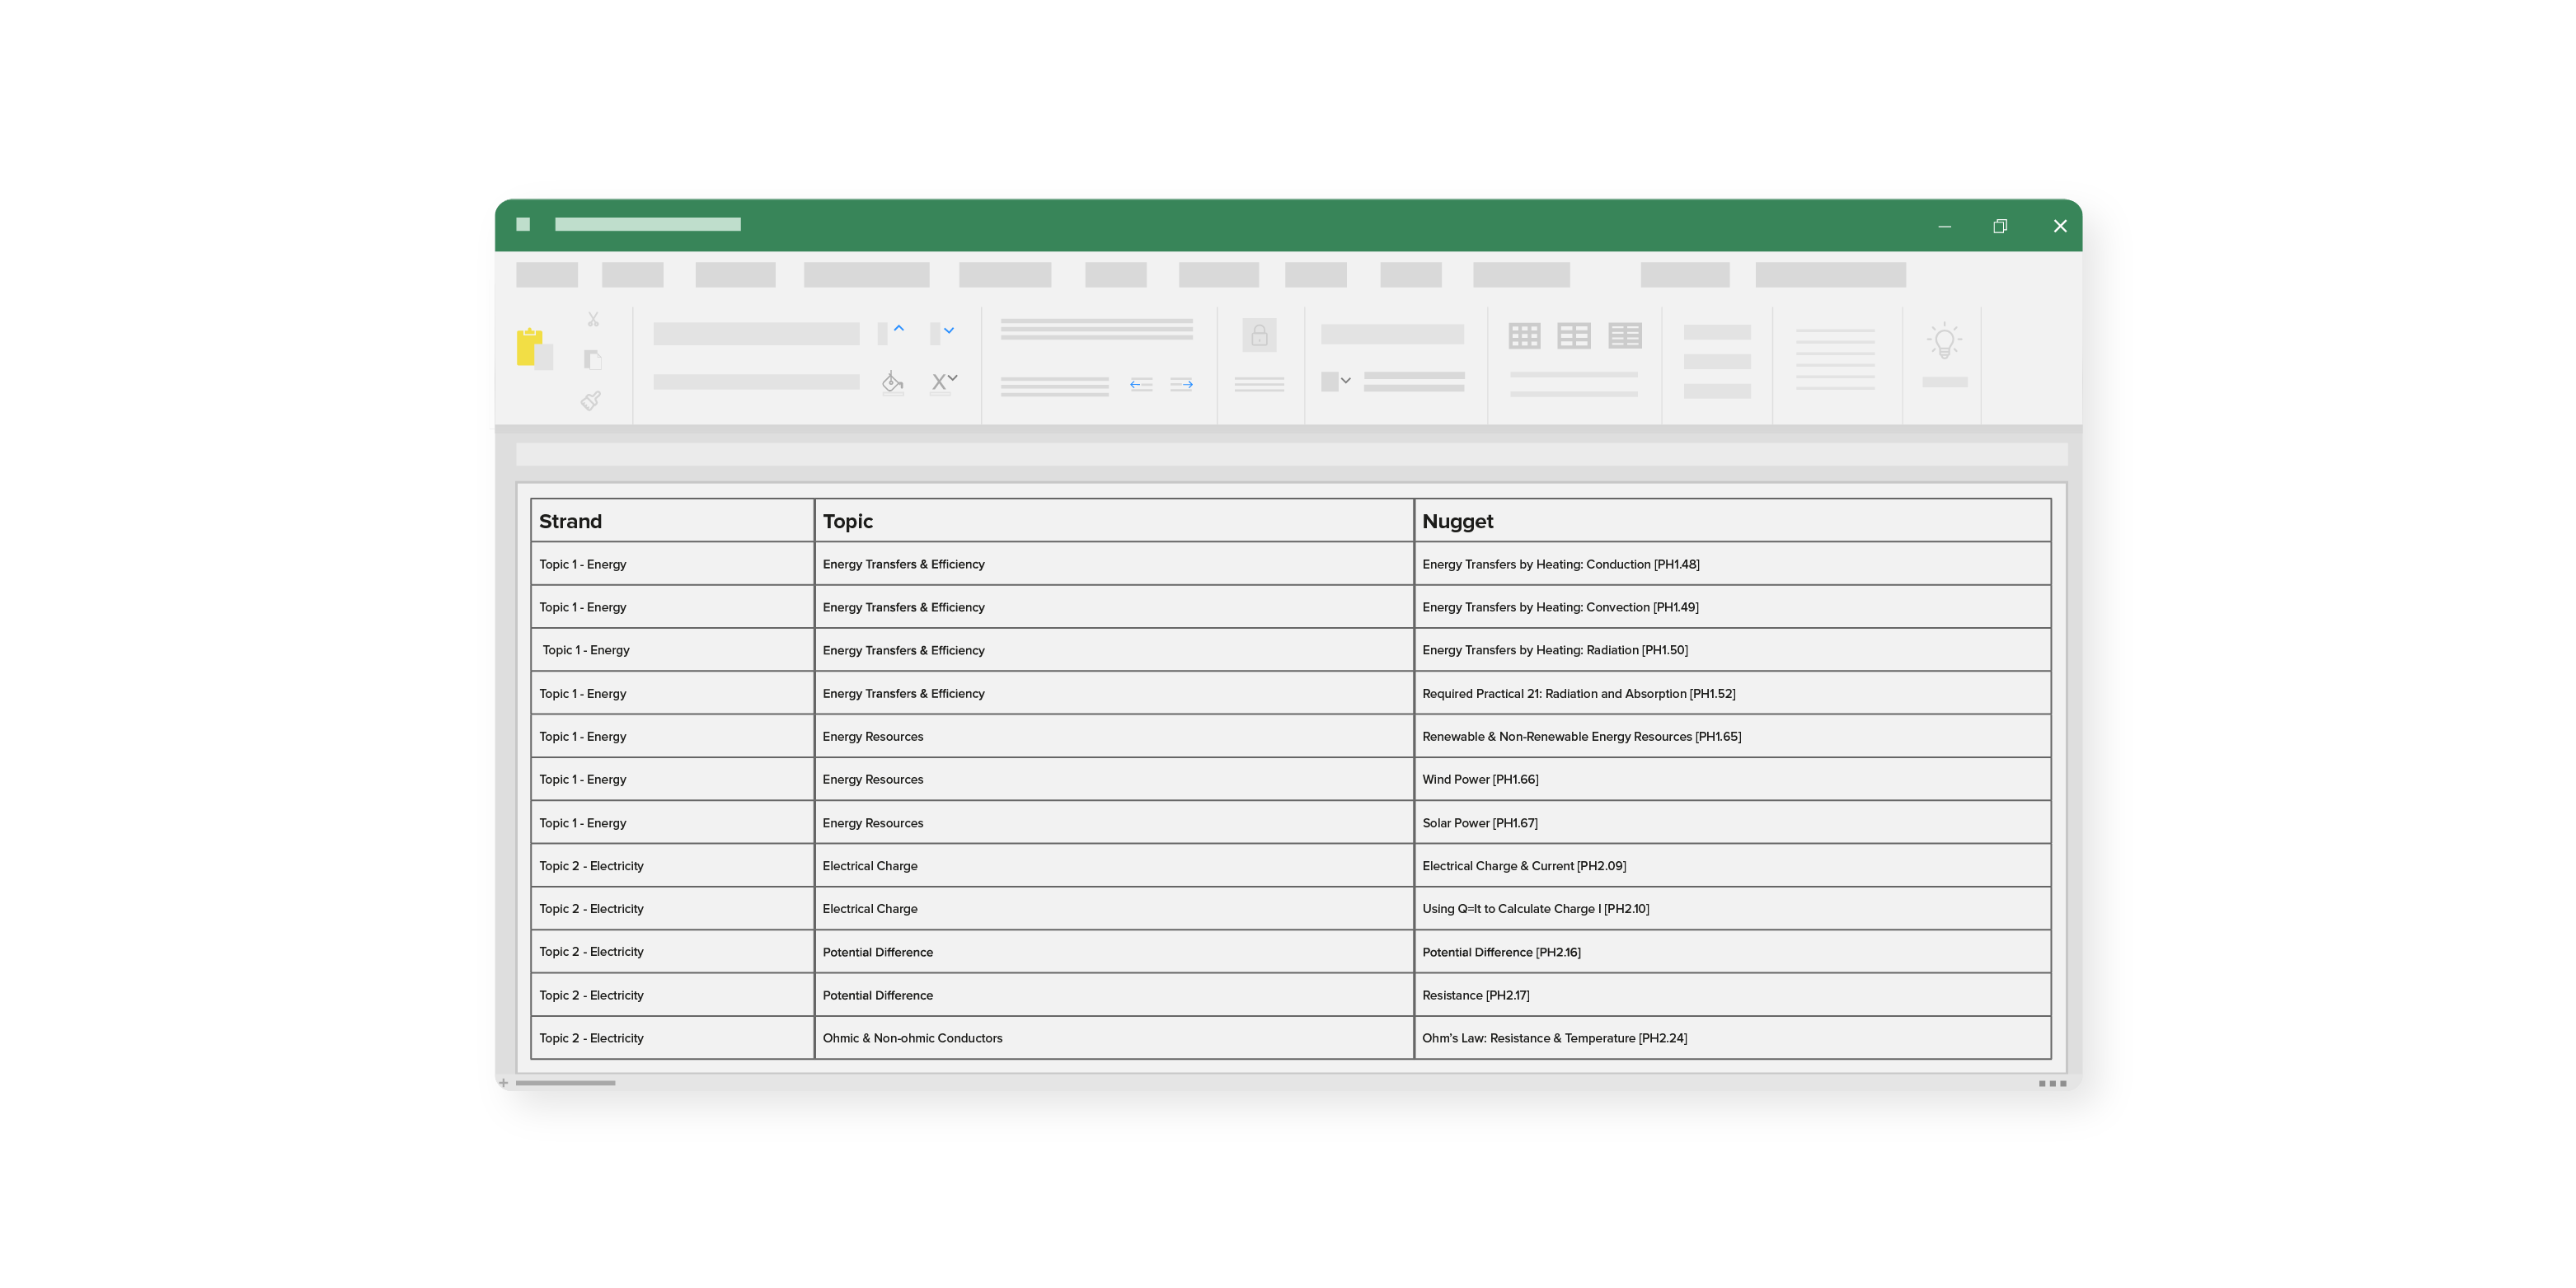2576x1288 pixels.
Task: Click the Topic column header
Action: [x=1114, y=521]
